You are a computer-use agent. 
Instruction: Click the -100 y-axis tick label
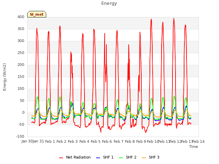20,136
